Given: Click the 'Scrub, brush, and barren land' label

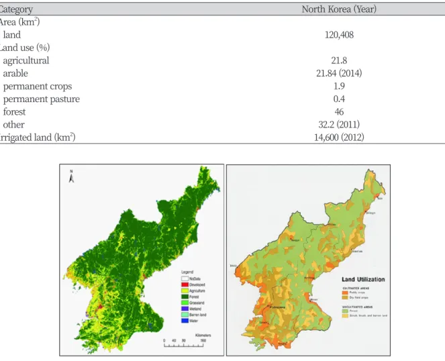Looking at the screenshot, I should tap(368, 315).
